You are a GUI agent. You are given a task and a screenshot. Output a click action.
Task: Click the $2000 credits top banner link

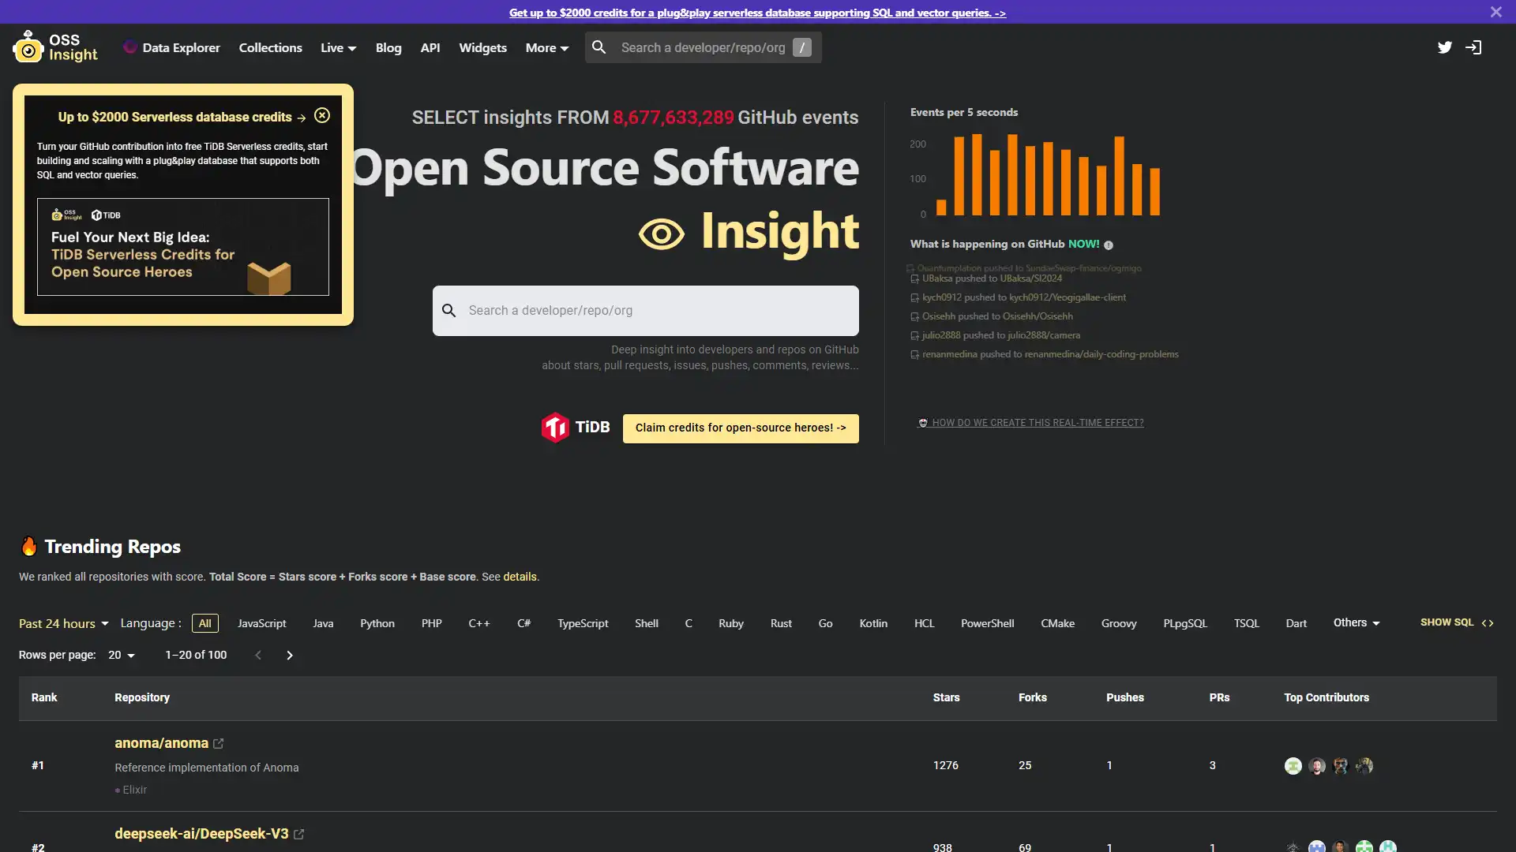pos(757,13)
